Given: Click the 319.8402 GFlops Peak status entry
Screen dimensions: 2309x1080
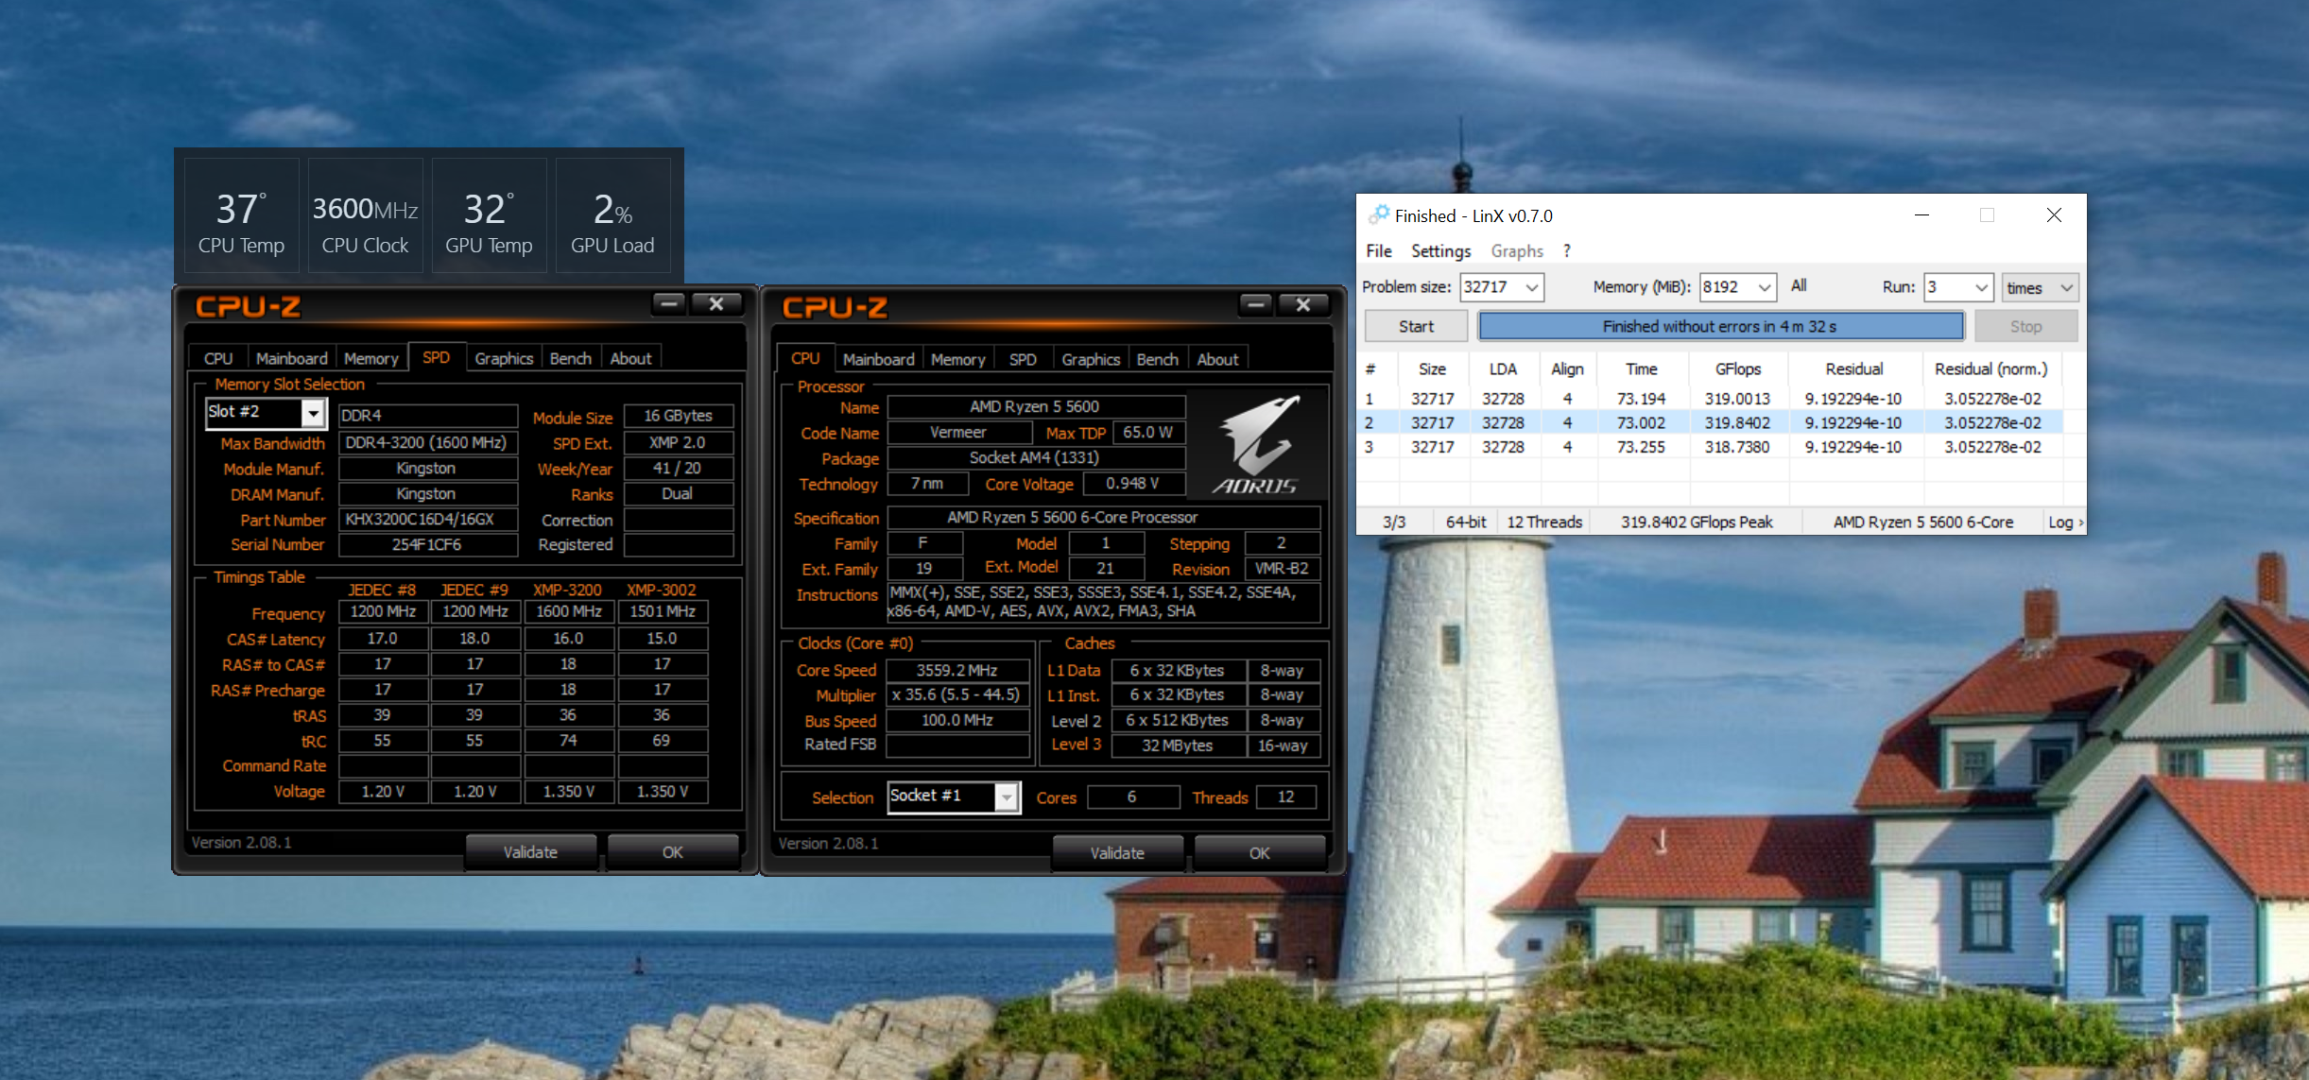Looking at the screenshot, I should 1697,522.
